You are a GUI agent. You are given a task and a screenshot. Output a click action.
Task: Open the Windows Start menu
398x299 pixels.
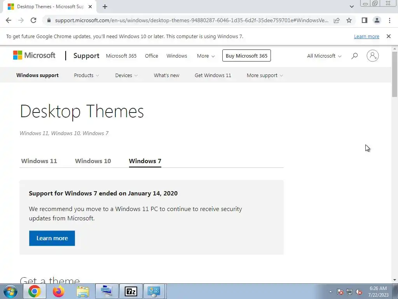coord(10,291)
